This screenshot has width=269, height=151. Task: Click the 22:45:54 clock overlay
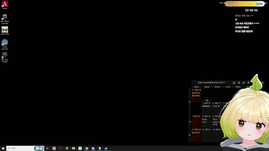point(251,10)
